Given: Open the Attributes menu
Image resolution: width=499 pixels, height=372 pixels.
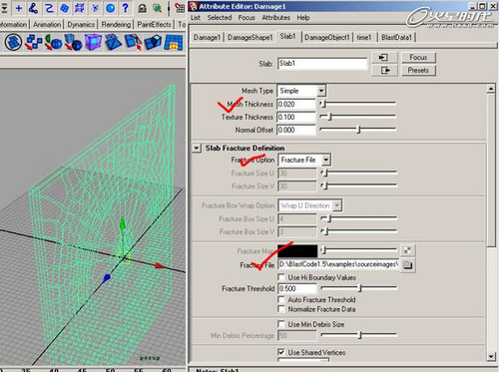Looking at the screenshot, I should click(275, 18).
